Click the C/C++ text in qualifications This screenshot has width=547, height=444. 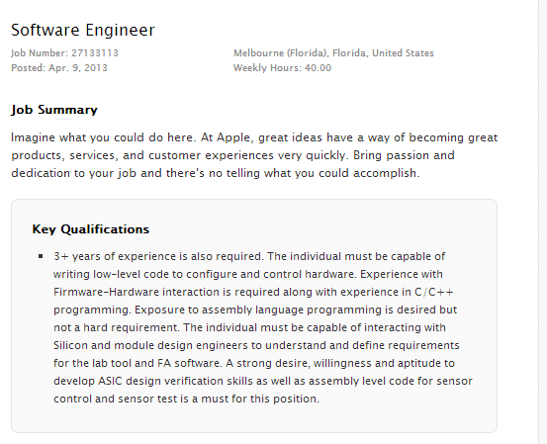click(x=434, y=292)
